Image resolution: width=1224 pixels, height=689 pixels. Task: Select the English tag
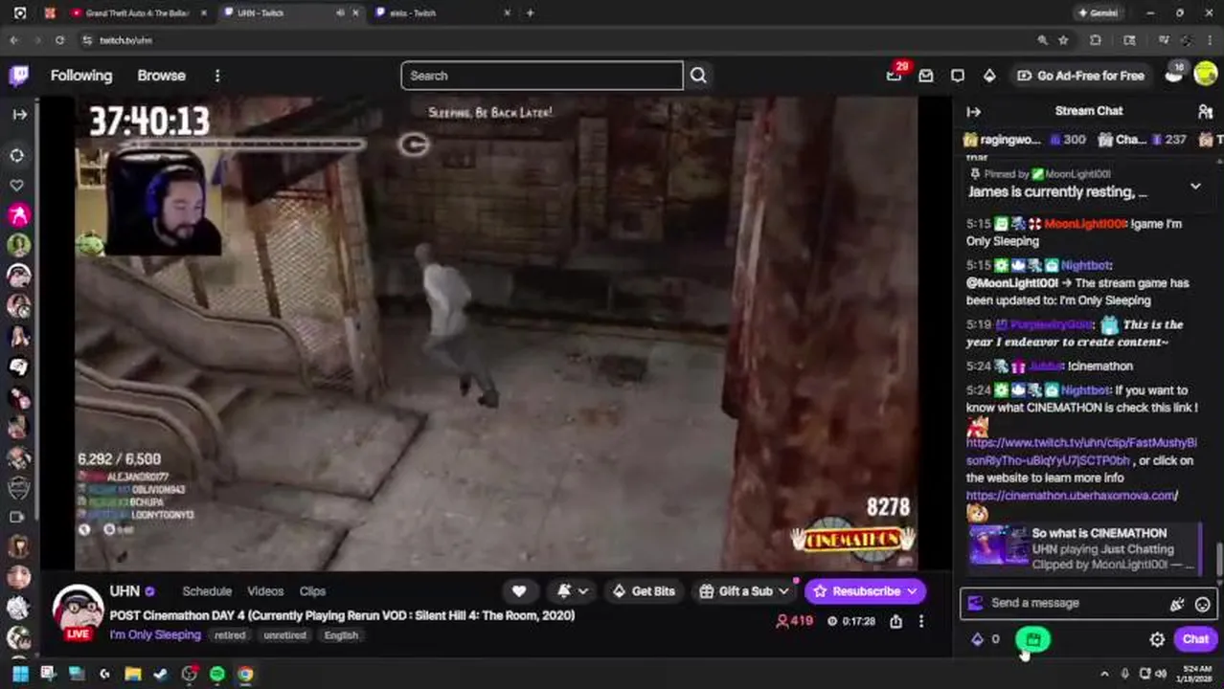[341, 635]
